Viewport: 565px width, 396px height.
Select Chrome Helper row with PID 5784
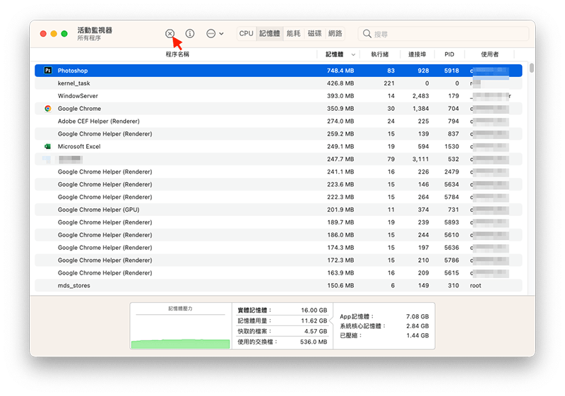[x=278, y=197]
